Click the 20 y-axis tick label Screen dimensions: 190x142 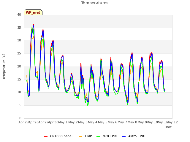[x=19, y=66]
